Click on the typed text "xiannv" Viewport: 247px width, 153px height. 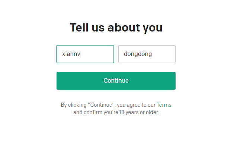click(71, 54)
